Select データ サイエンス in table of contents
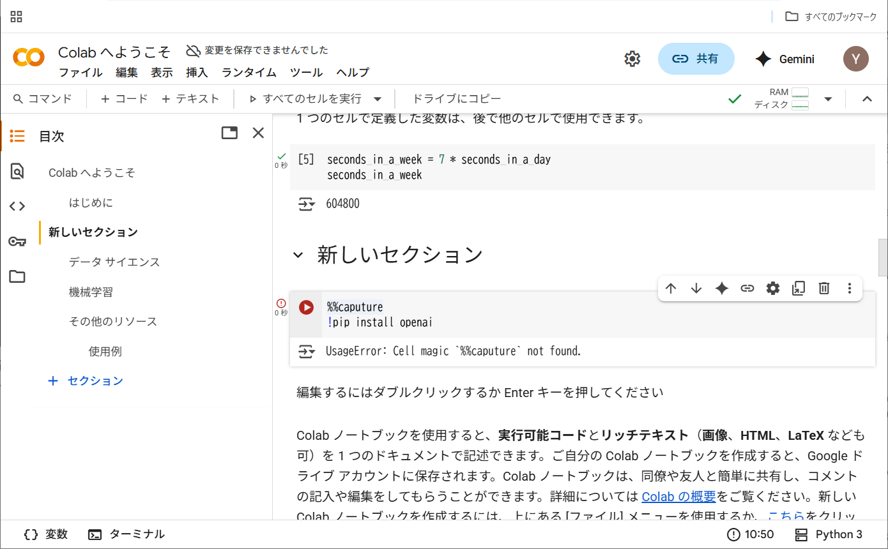The image size is (888, 549). point(114,262)
